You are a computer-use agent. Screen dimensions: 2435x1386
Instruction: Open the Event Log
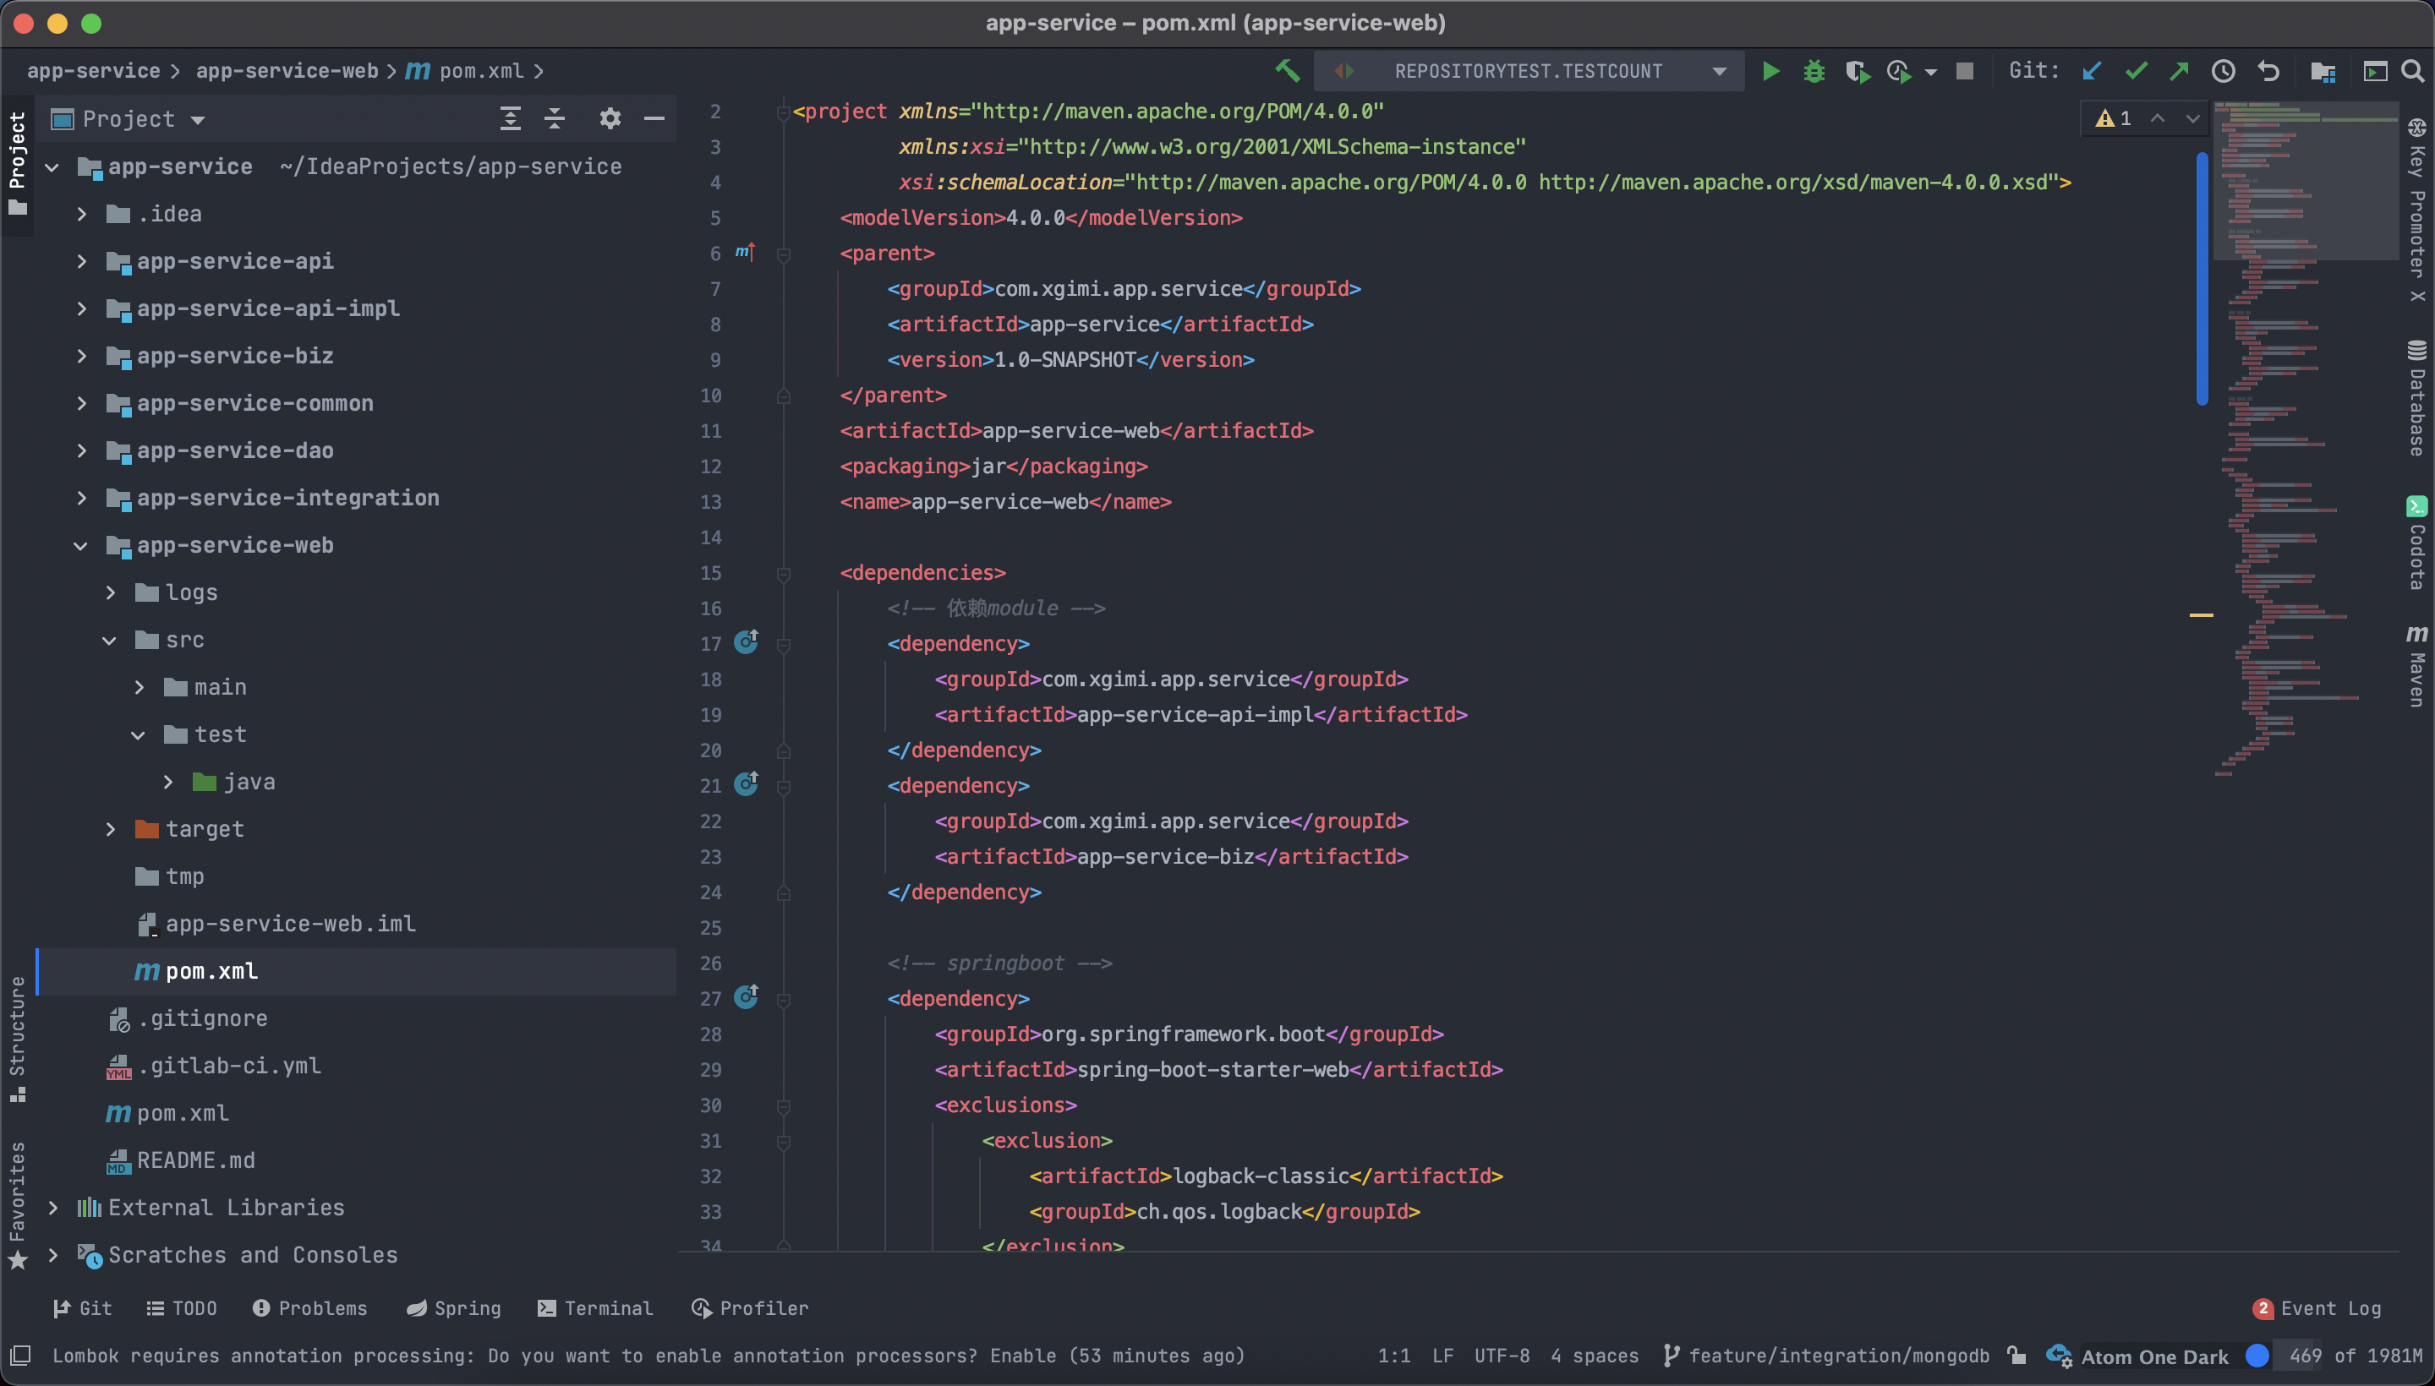tap(2317, 1308)
